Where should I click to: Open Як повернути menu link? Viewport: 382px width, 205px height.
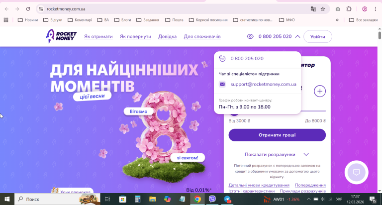click(x=135, y=36)
